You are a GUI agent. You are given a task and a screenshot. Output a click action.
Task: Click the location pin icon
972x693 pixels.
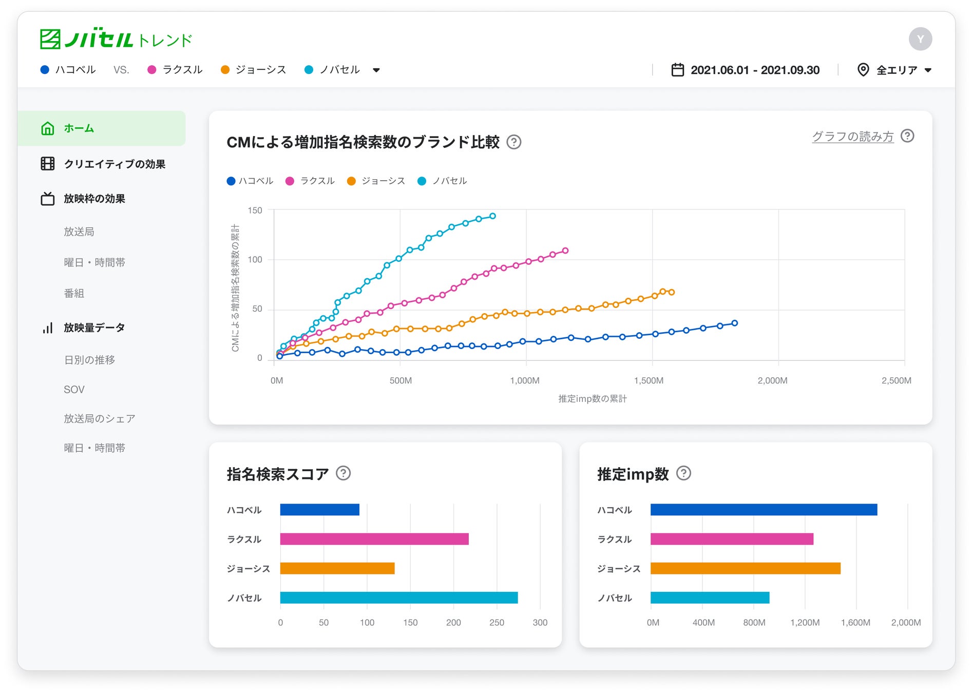point(863,70)
